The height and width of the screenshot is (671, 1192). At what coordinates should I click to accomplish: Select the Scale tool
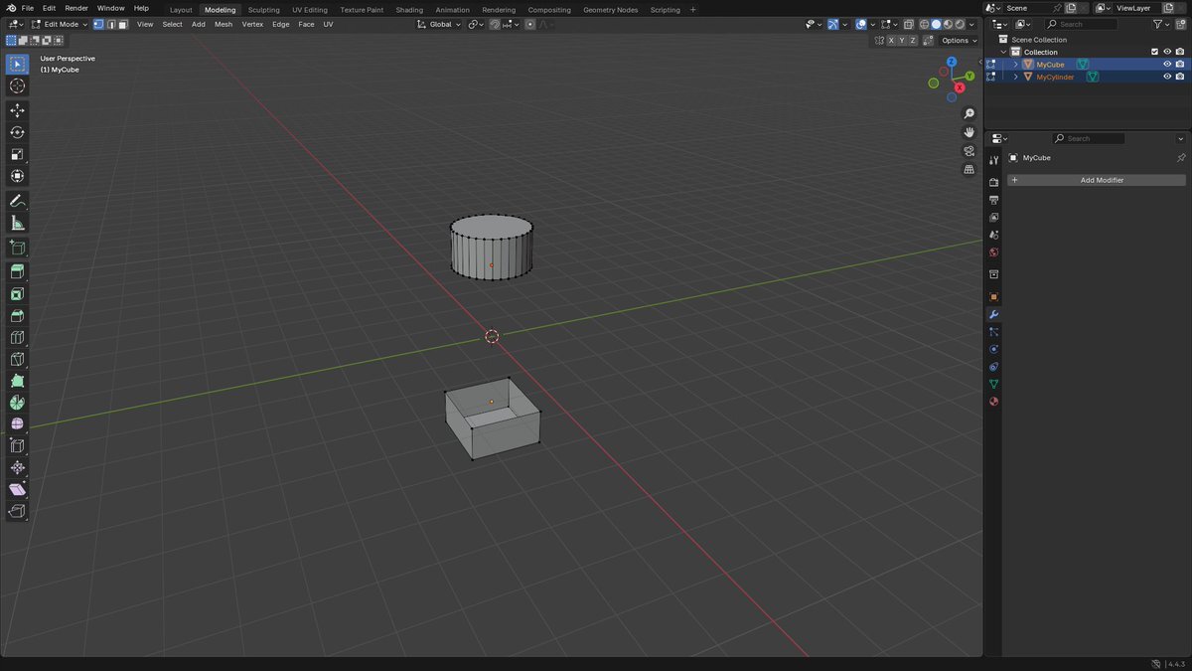tap(17, 154)
